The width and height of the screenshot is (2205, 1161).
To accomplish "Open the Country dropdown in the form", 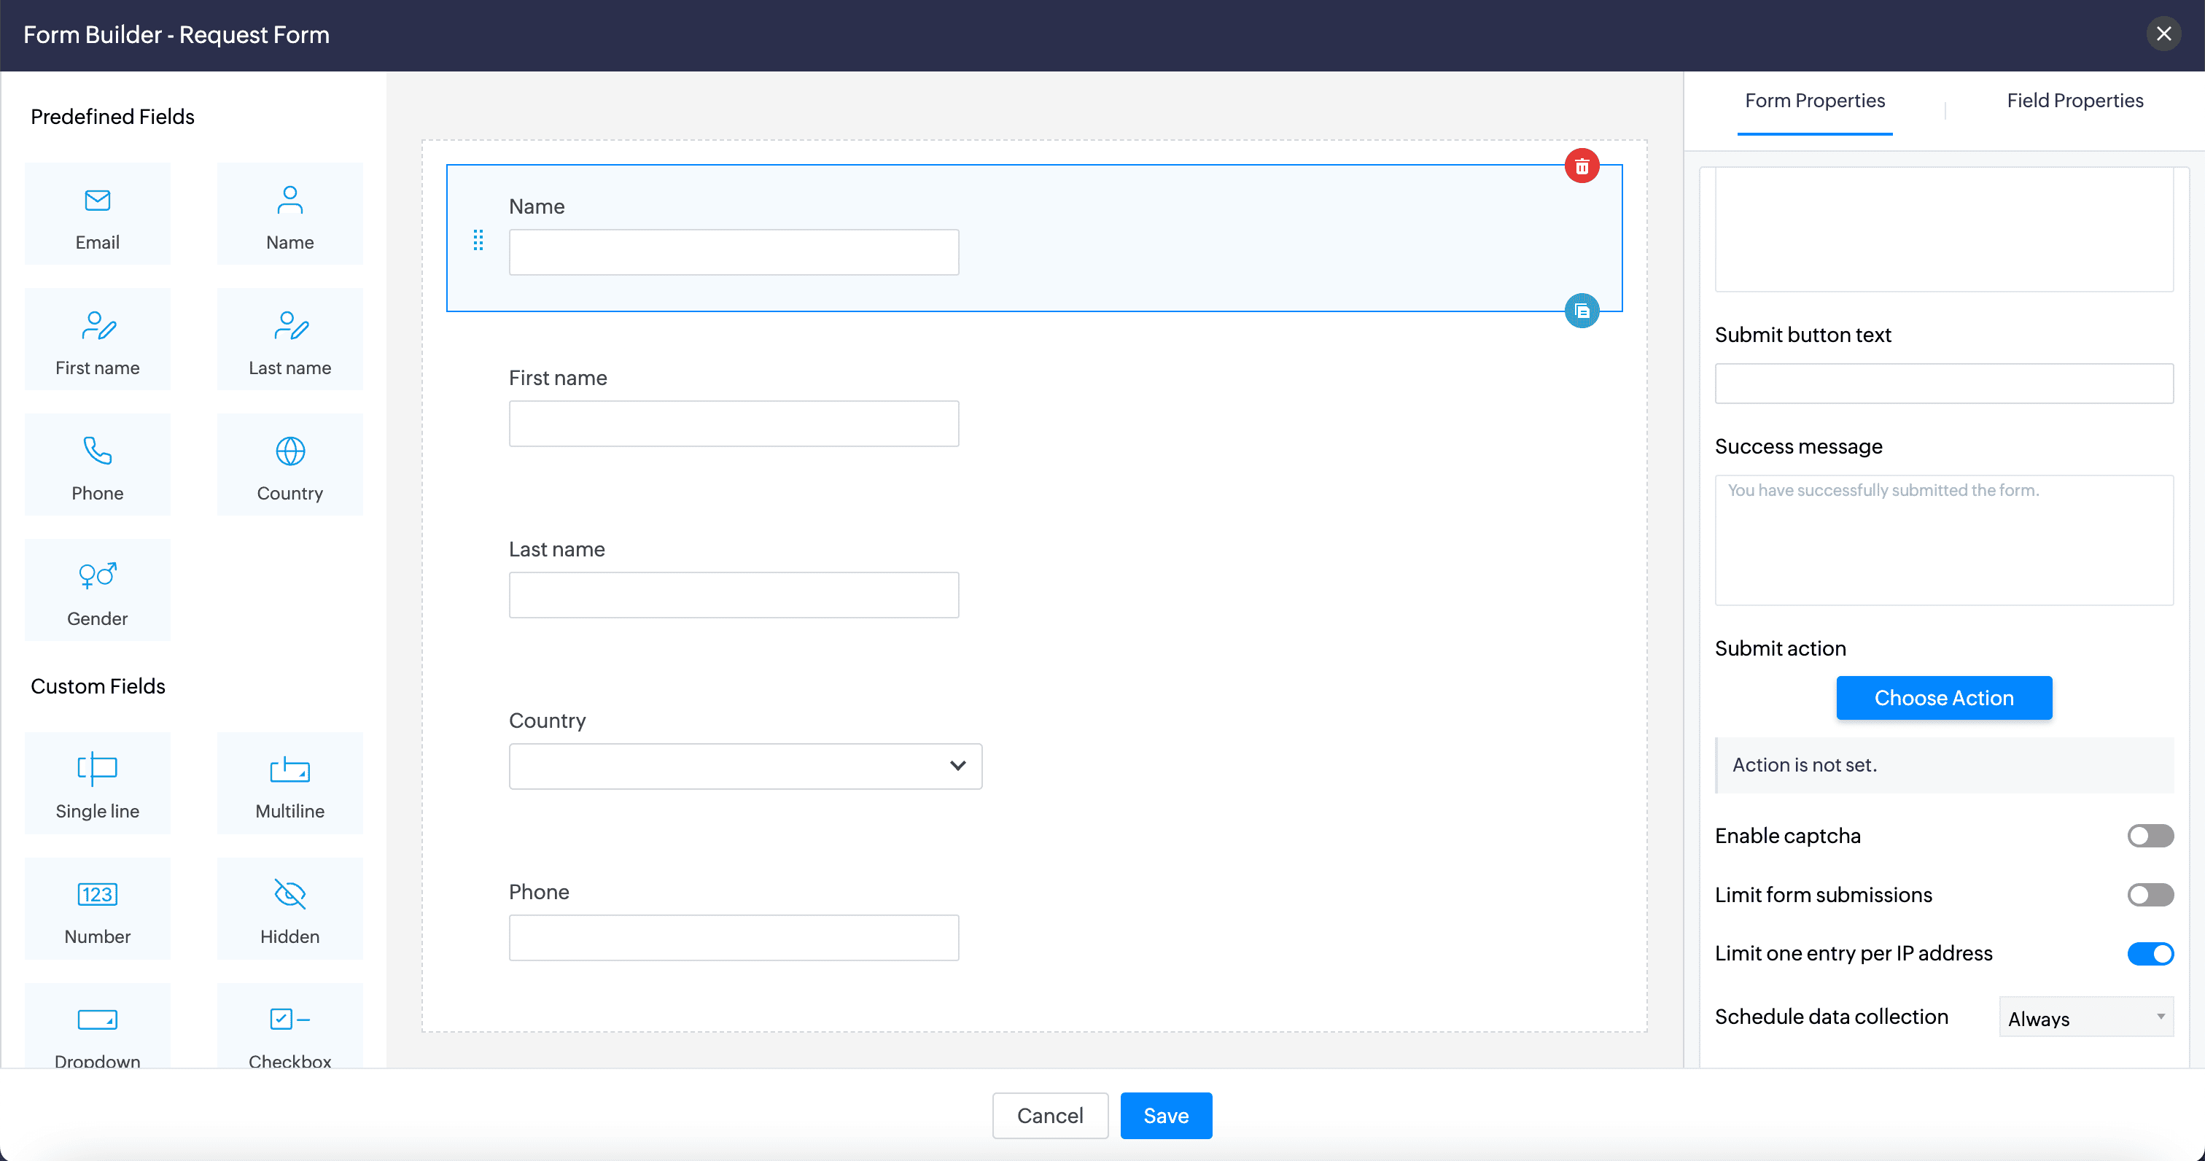I will (744, 766).
